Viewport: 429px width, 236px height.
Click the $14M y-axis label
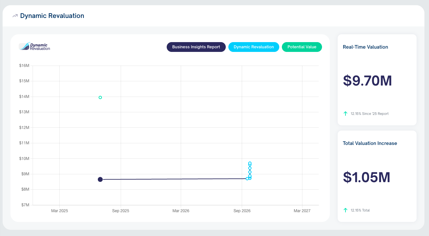pyautogui.click(x=24, y=97)
